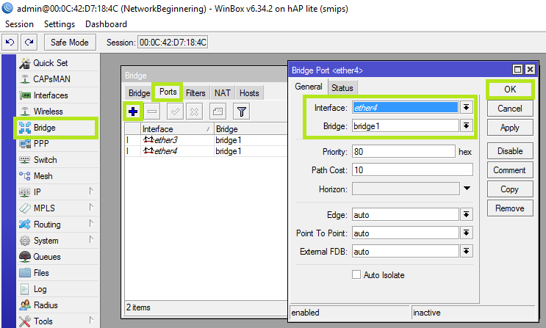Toggle the Auto Isolate checkbox

coord(356,274)
